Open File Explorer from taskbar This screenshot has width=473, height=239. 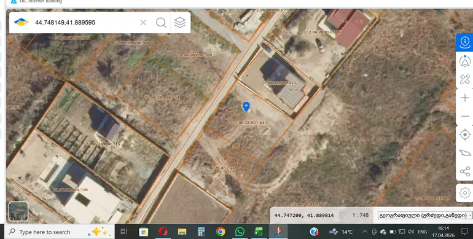[182, 232]
